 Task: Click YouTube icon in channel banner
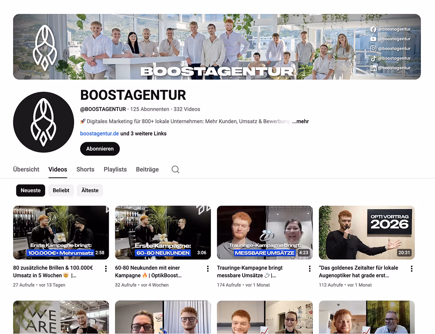[373, 39]
